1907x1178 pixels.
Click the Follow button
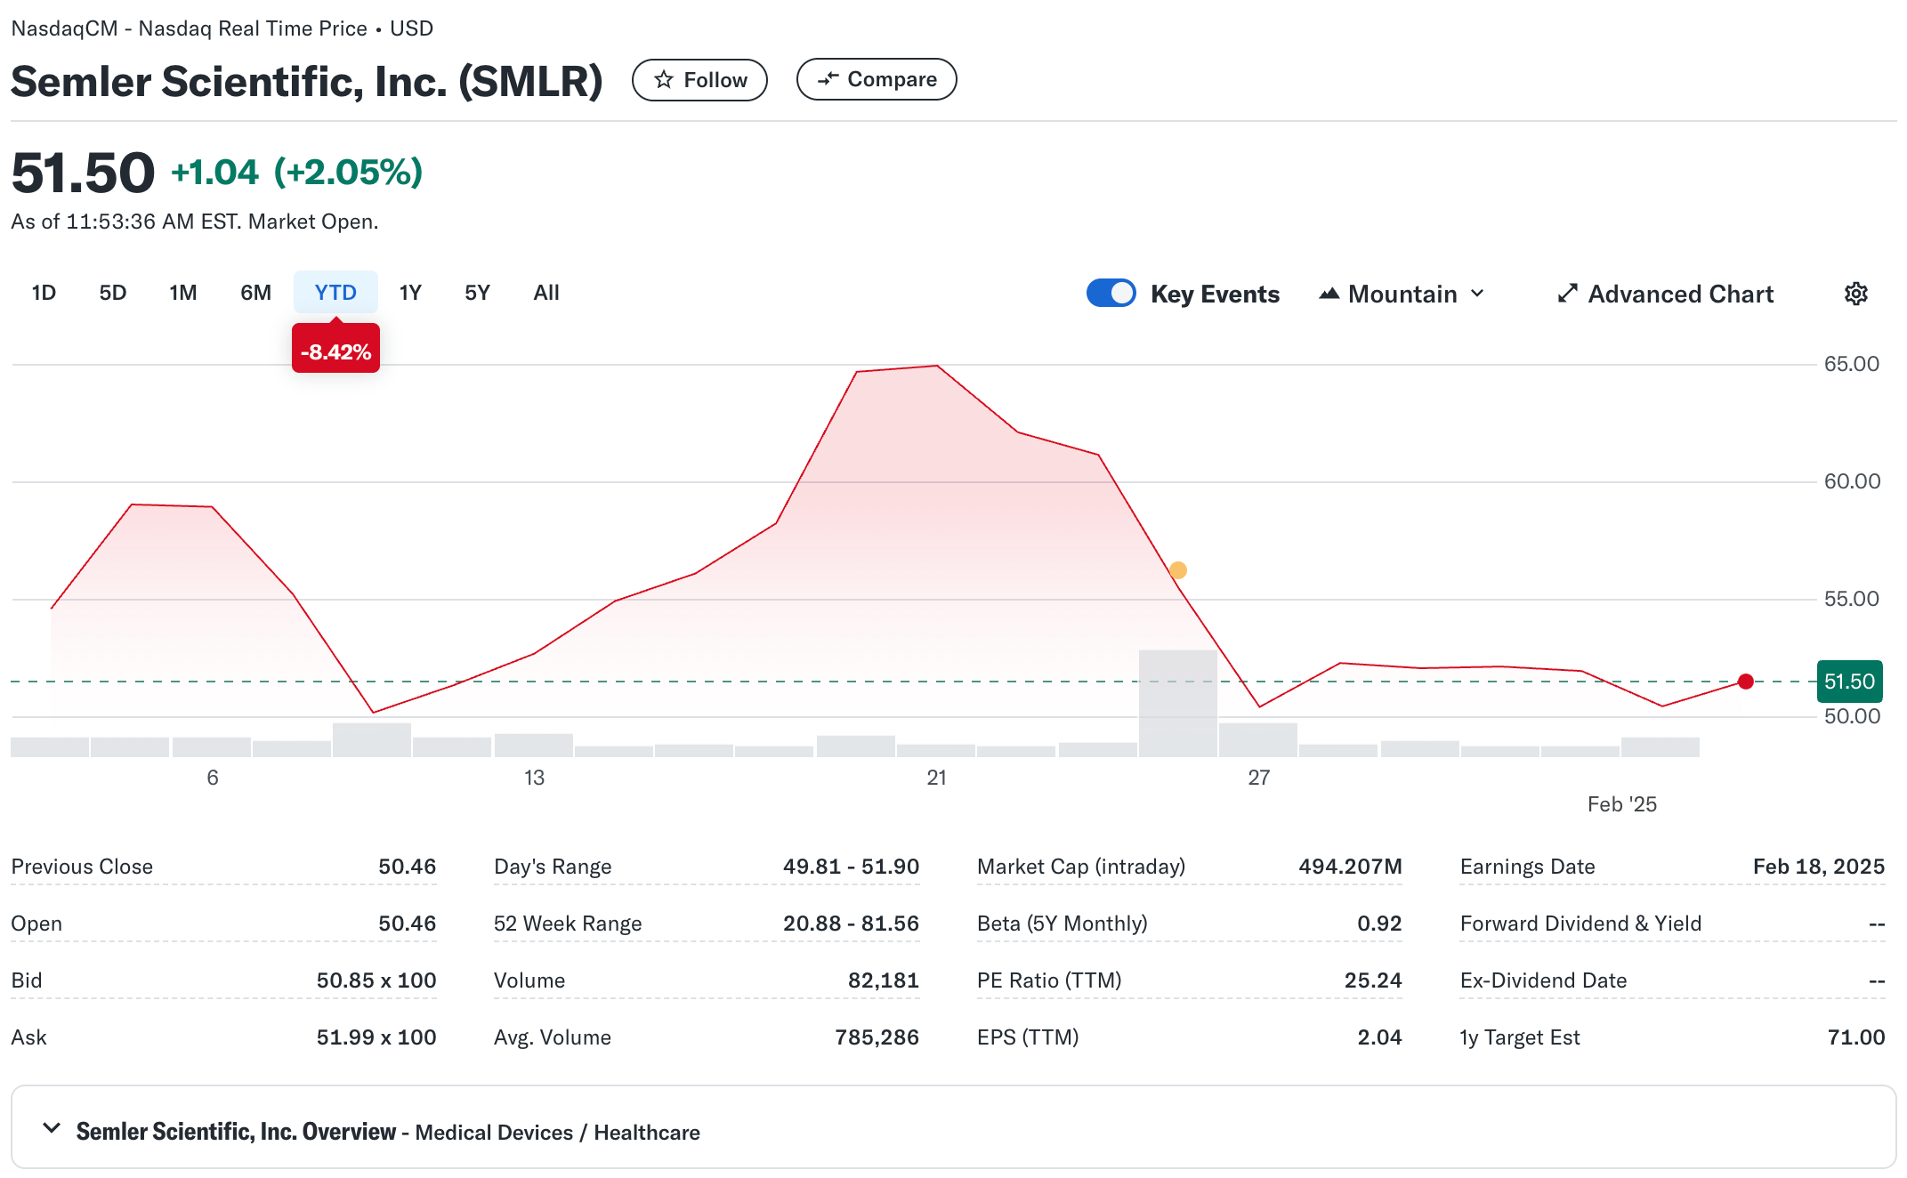pyautogui.click(x=699, y=80)
